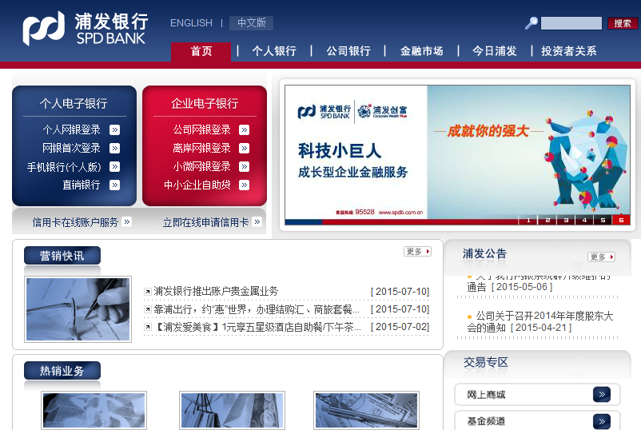
Task: Click link icon before 浦发银行推出账户贵金属业务
Action: pos(148,292)
